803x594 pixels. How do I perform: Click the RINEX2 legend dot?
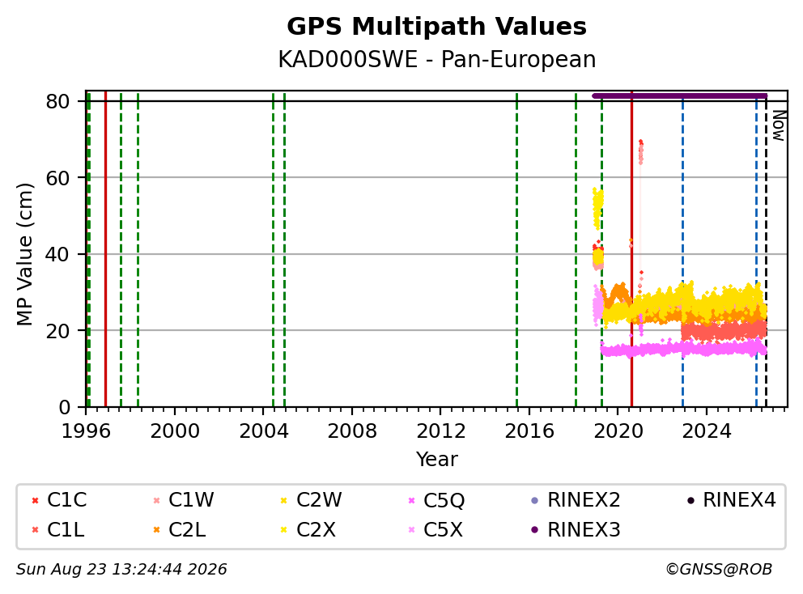(x=535, y=500)
